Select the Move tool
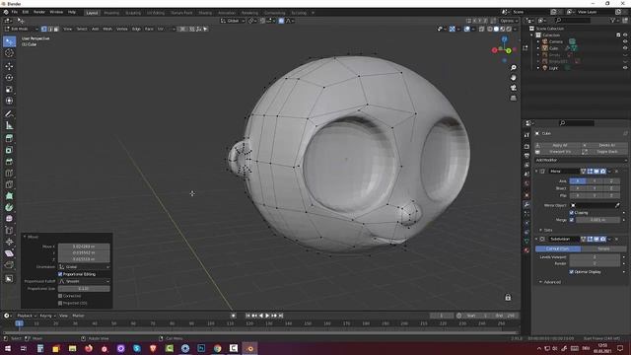This screenshot has height=355, width=631. click(x=9, y=66)
